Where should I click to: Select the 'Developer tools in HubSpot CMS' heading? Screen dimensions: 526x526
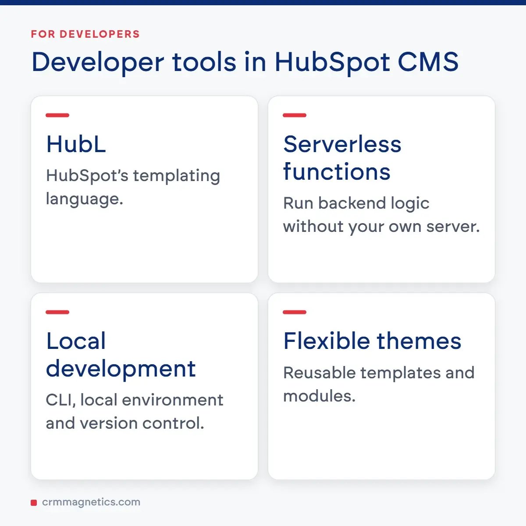click(x=245, y=62)
